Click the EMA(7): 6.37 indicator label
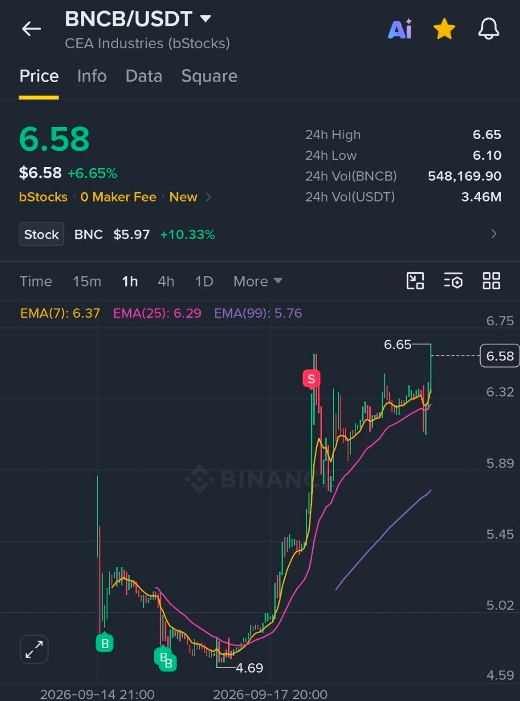Image resolution: width=520 pixels, height=701 pixels. tap(60, 313)
